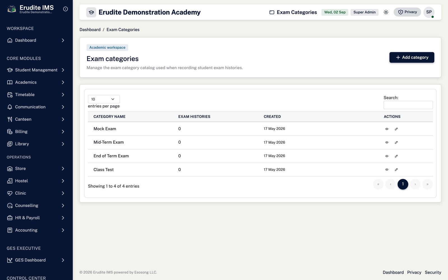Toggle the light/dark theme sun icon
Viewport: 448px width, 280px height.
coord(386,12)
